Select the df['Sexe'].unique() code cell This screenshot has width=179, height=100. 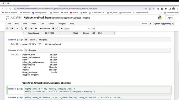pyautogui.click(x=98, y=40)
